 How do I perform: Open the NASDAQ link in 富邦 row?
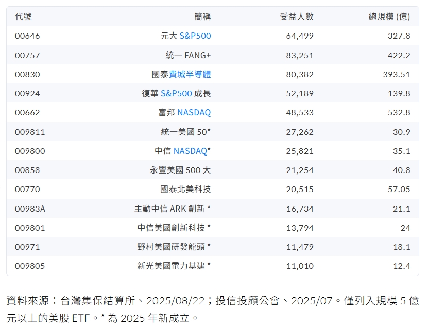point(194,112)
